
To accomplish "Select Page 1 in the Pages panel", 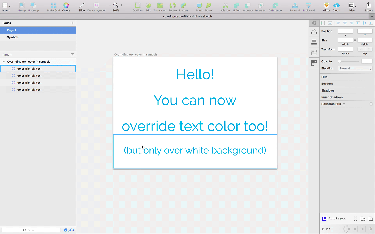I will point(11,30).
